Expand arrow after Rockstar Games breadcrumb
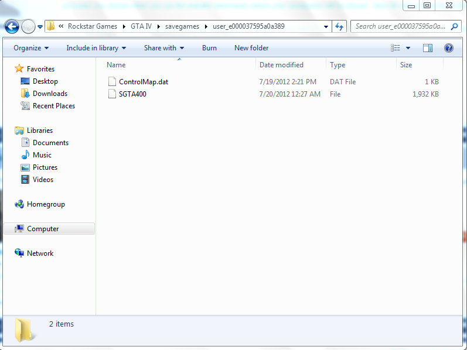The height and width of the screenshot is (350, 467). pos(124,26)
